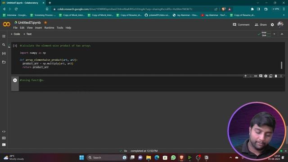Open Brave Shields icon in address bar
This screenshot has height=162, width=288.
pos(224,9)
